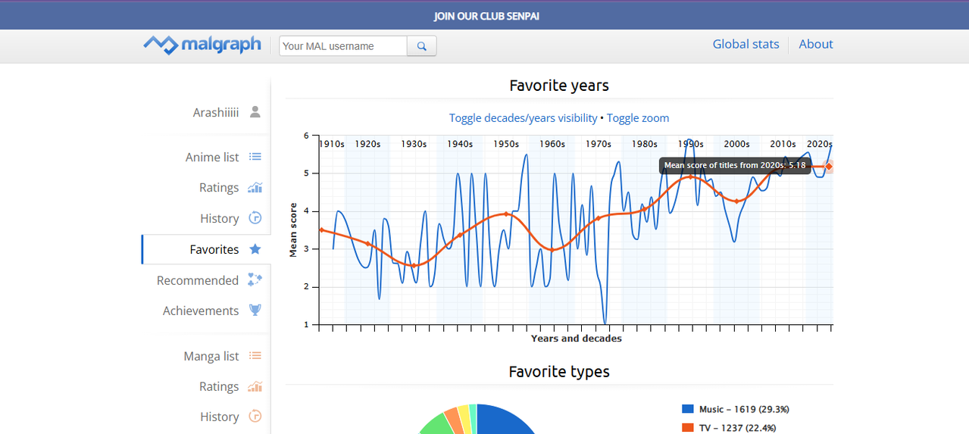
Task: Toggle zoom on the years chart
Action: 638,118
